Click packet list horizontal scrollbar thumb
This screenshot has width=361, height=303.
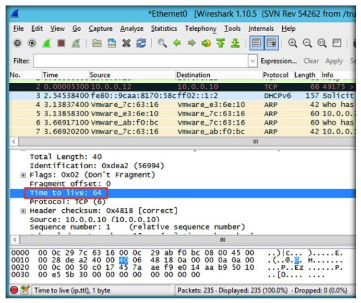256,141
